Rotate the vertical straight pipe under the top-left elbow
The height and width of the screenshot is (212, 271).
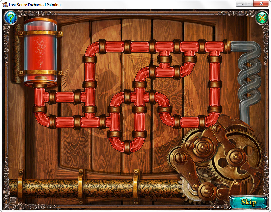coord(90,72)
